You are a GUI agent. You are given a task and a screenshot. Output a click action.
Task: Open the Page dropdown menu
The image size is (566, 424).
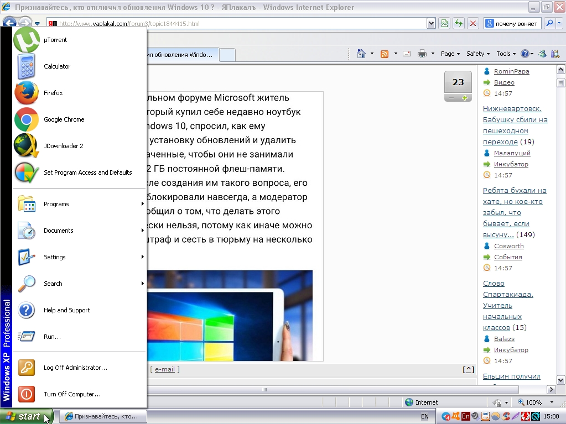point(450,54)
